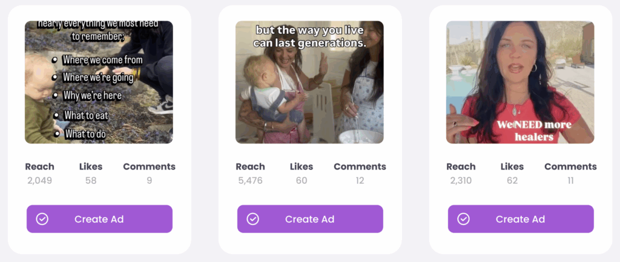620x262 pixels.
Task: Open the 'Where we come from' post thumbnail
Action: coord(99,82)
